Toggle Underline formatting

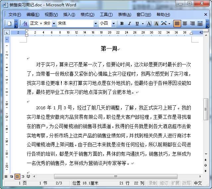coord(137,24)
